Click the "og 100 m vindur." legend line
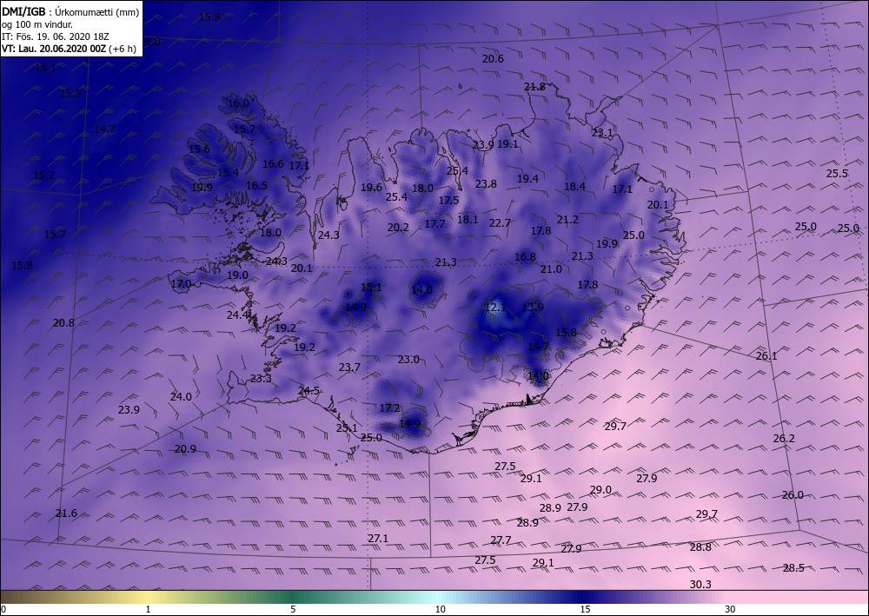The height and width of the screenshot is (616, 869). [x=37, y=24]
